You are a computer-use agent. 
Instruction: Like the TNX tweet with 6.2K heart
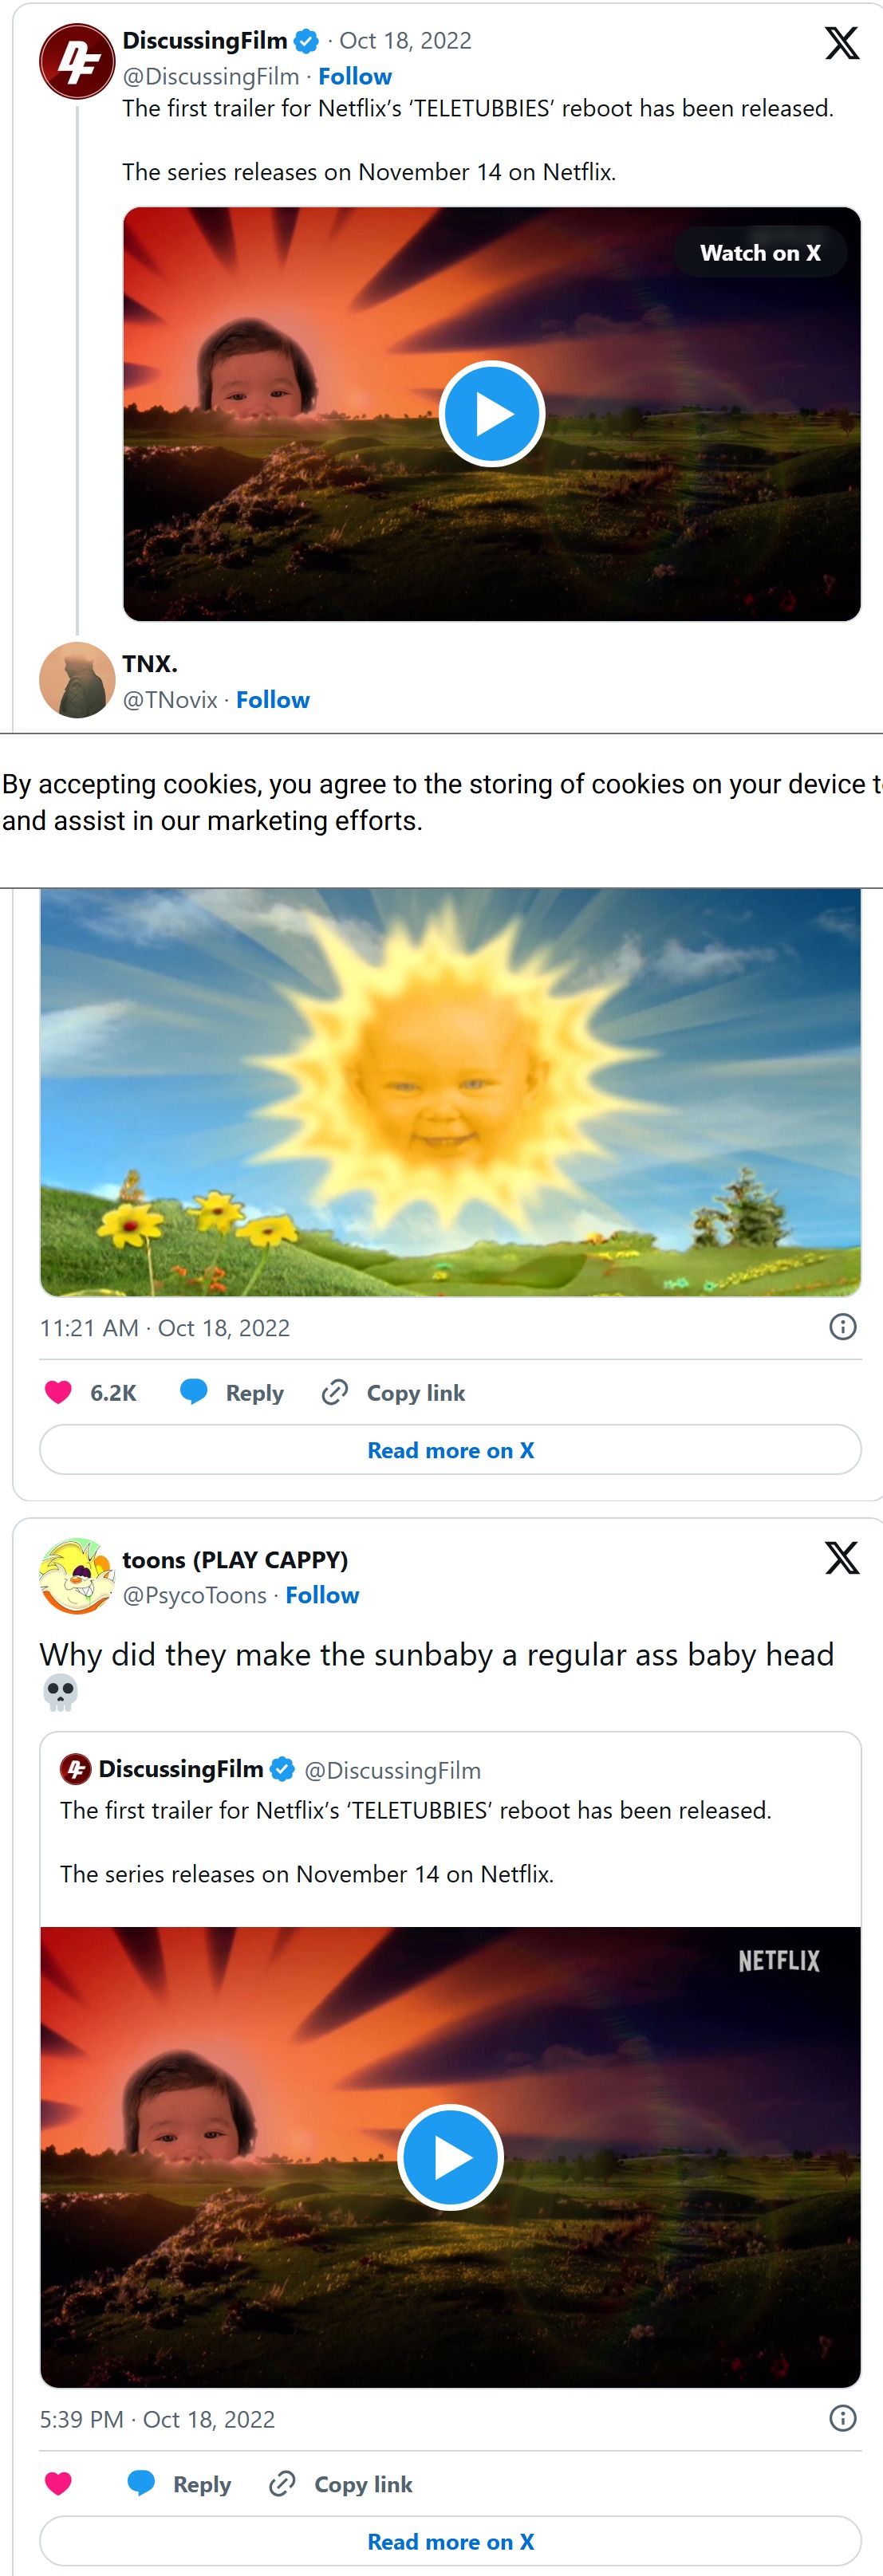(59, 1392)
